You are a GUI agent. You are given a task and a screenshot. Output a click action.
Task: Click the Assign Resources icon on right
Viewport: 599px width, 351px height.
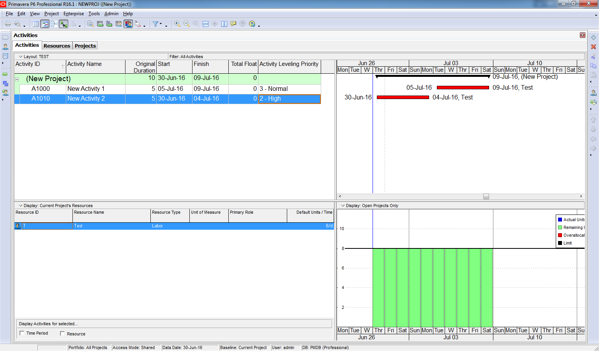pyautogui.click(x=593, y=93)
